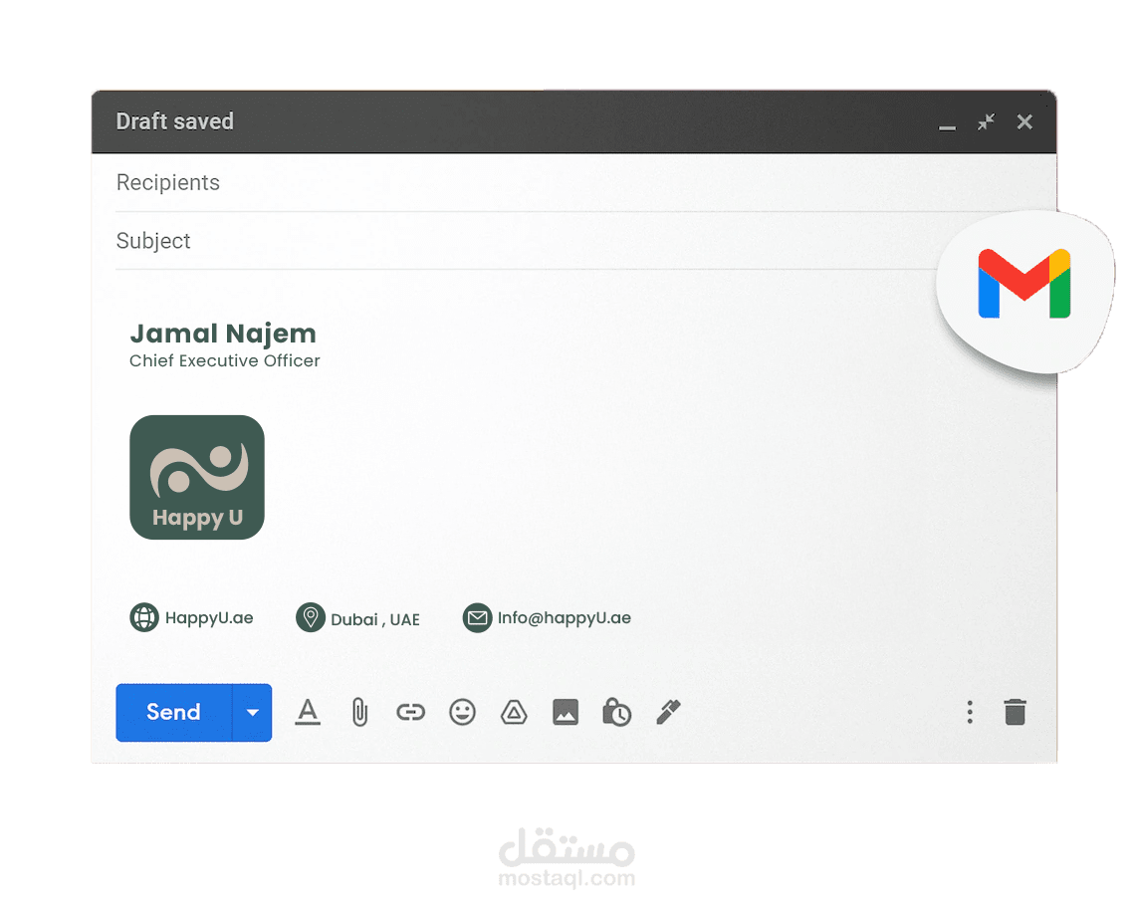
Task: Click the envelope email icon
Action: [x=477, y=617]
